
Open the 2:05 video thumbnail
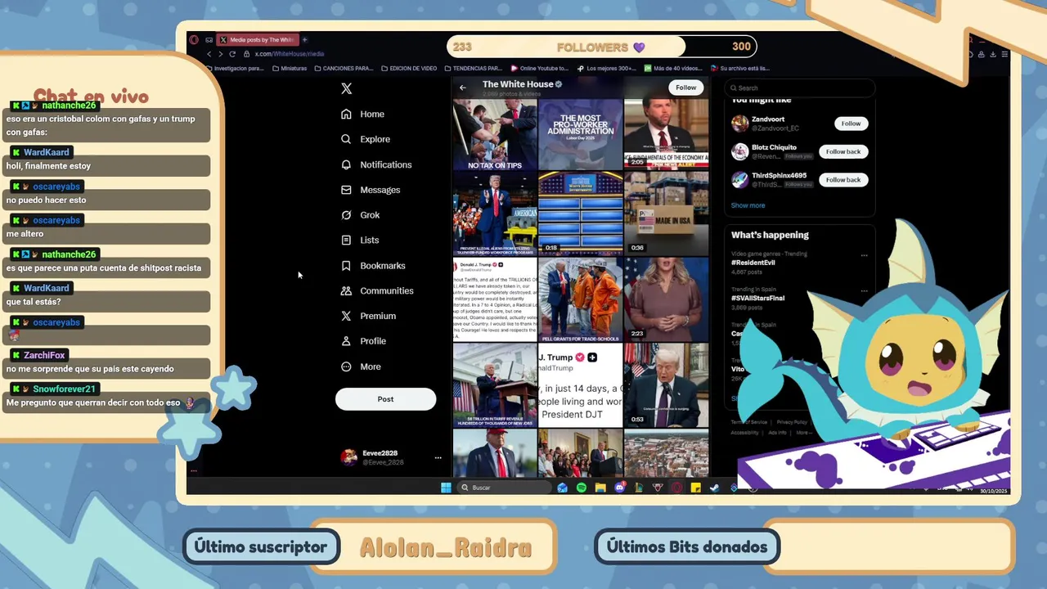click(x=666, y=134)
